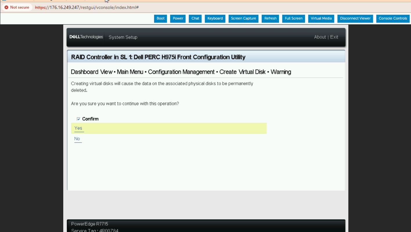Switch the console to Full Screen
The image size is (411, 232).
293,18
